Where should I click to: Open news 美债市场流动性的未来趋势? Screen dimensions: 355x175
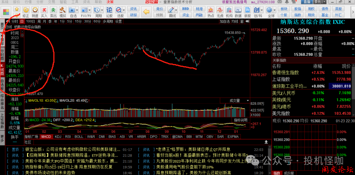[x=50, y=173]
